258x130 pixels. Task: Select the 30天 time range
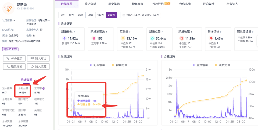click(81, 15)
